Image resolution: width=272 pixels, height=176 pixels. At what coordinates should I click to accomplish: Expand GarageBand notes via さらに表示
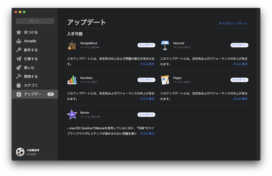point(147,64)
